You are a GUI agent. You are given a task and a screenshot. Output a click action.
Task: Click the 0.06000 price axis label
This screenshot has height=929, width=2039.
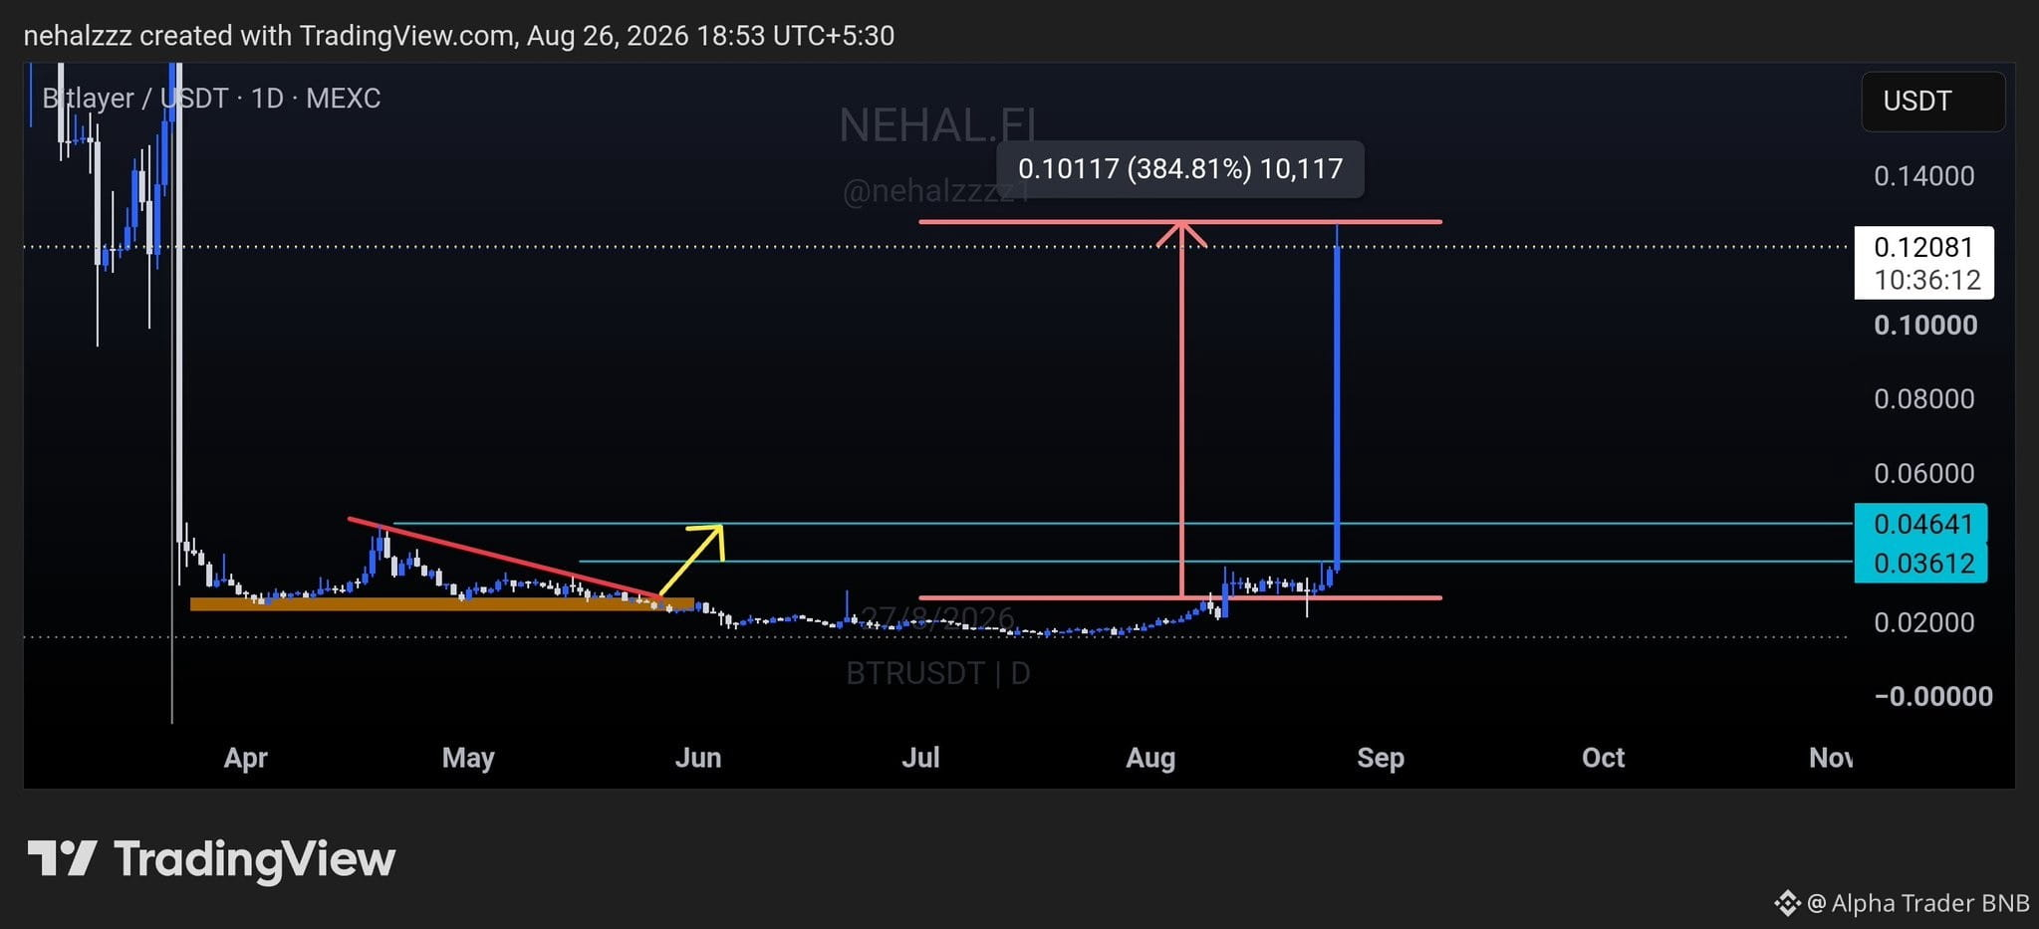[1924, 474]
